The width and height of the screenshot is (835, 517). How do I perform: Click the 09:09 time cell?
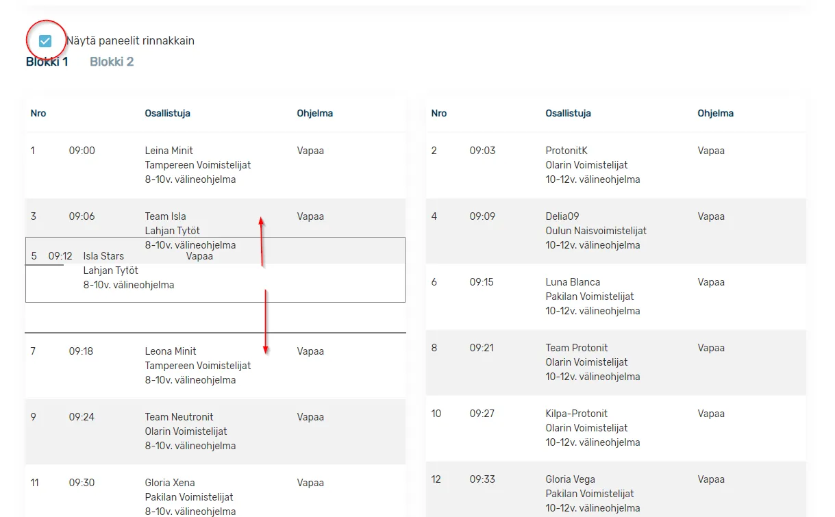coord(483,216)
